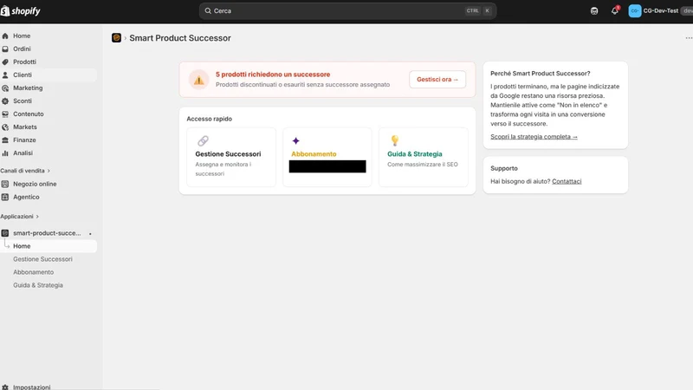Click "5 prodotti richiedono un successore"
Image resolution: width=693 pixels, height=390 pixels.
coord(273,75)
